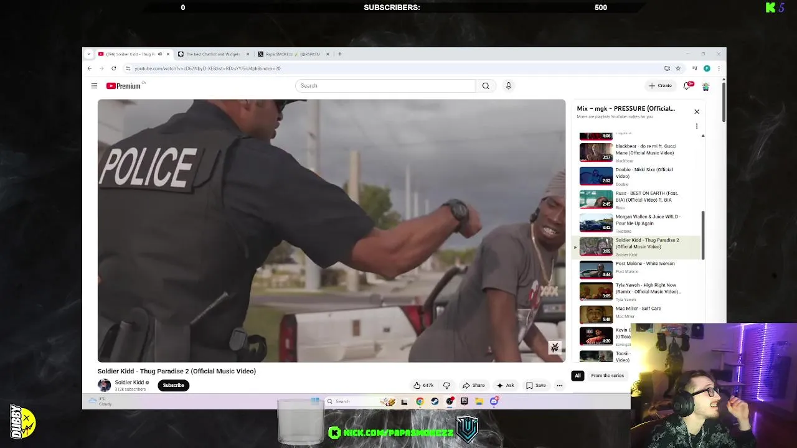Open Steam from the taskbar

tap(435, 401)
